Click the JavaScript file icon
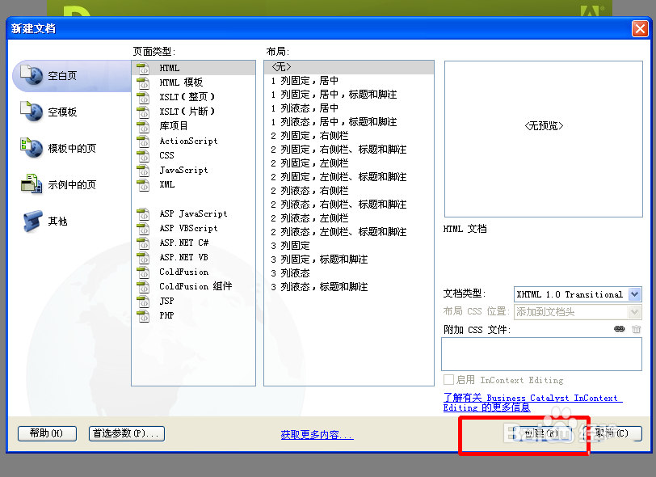 pyautogui.click(x=143, y=170)
